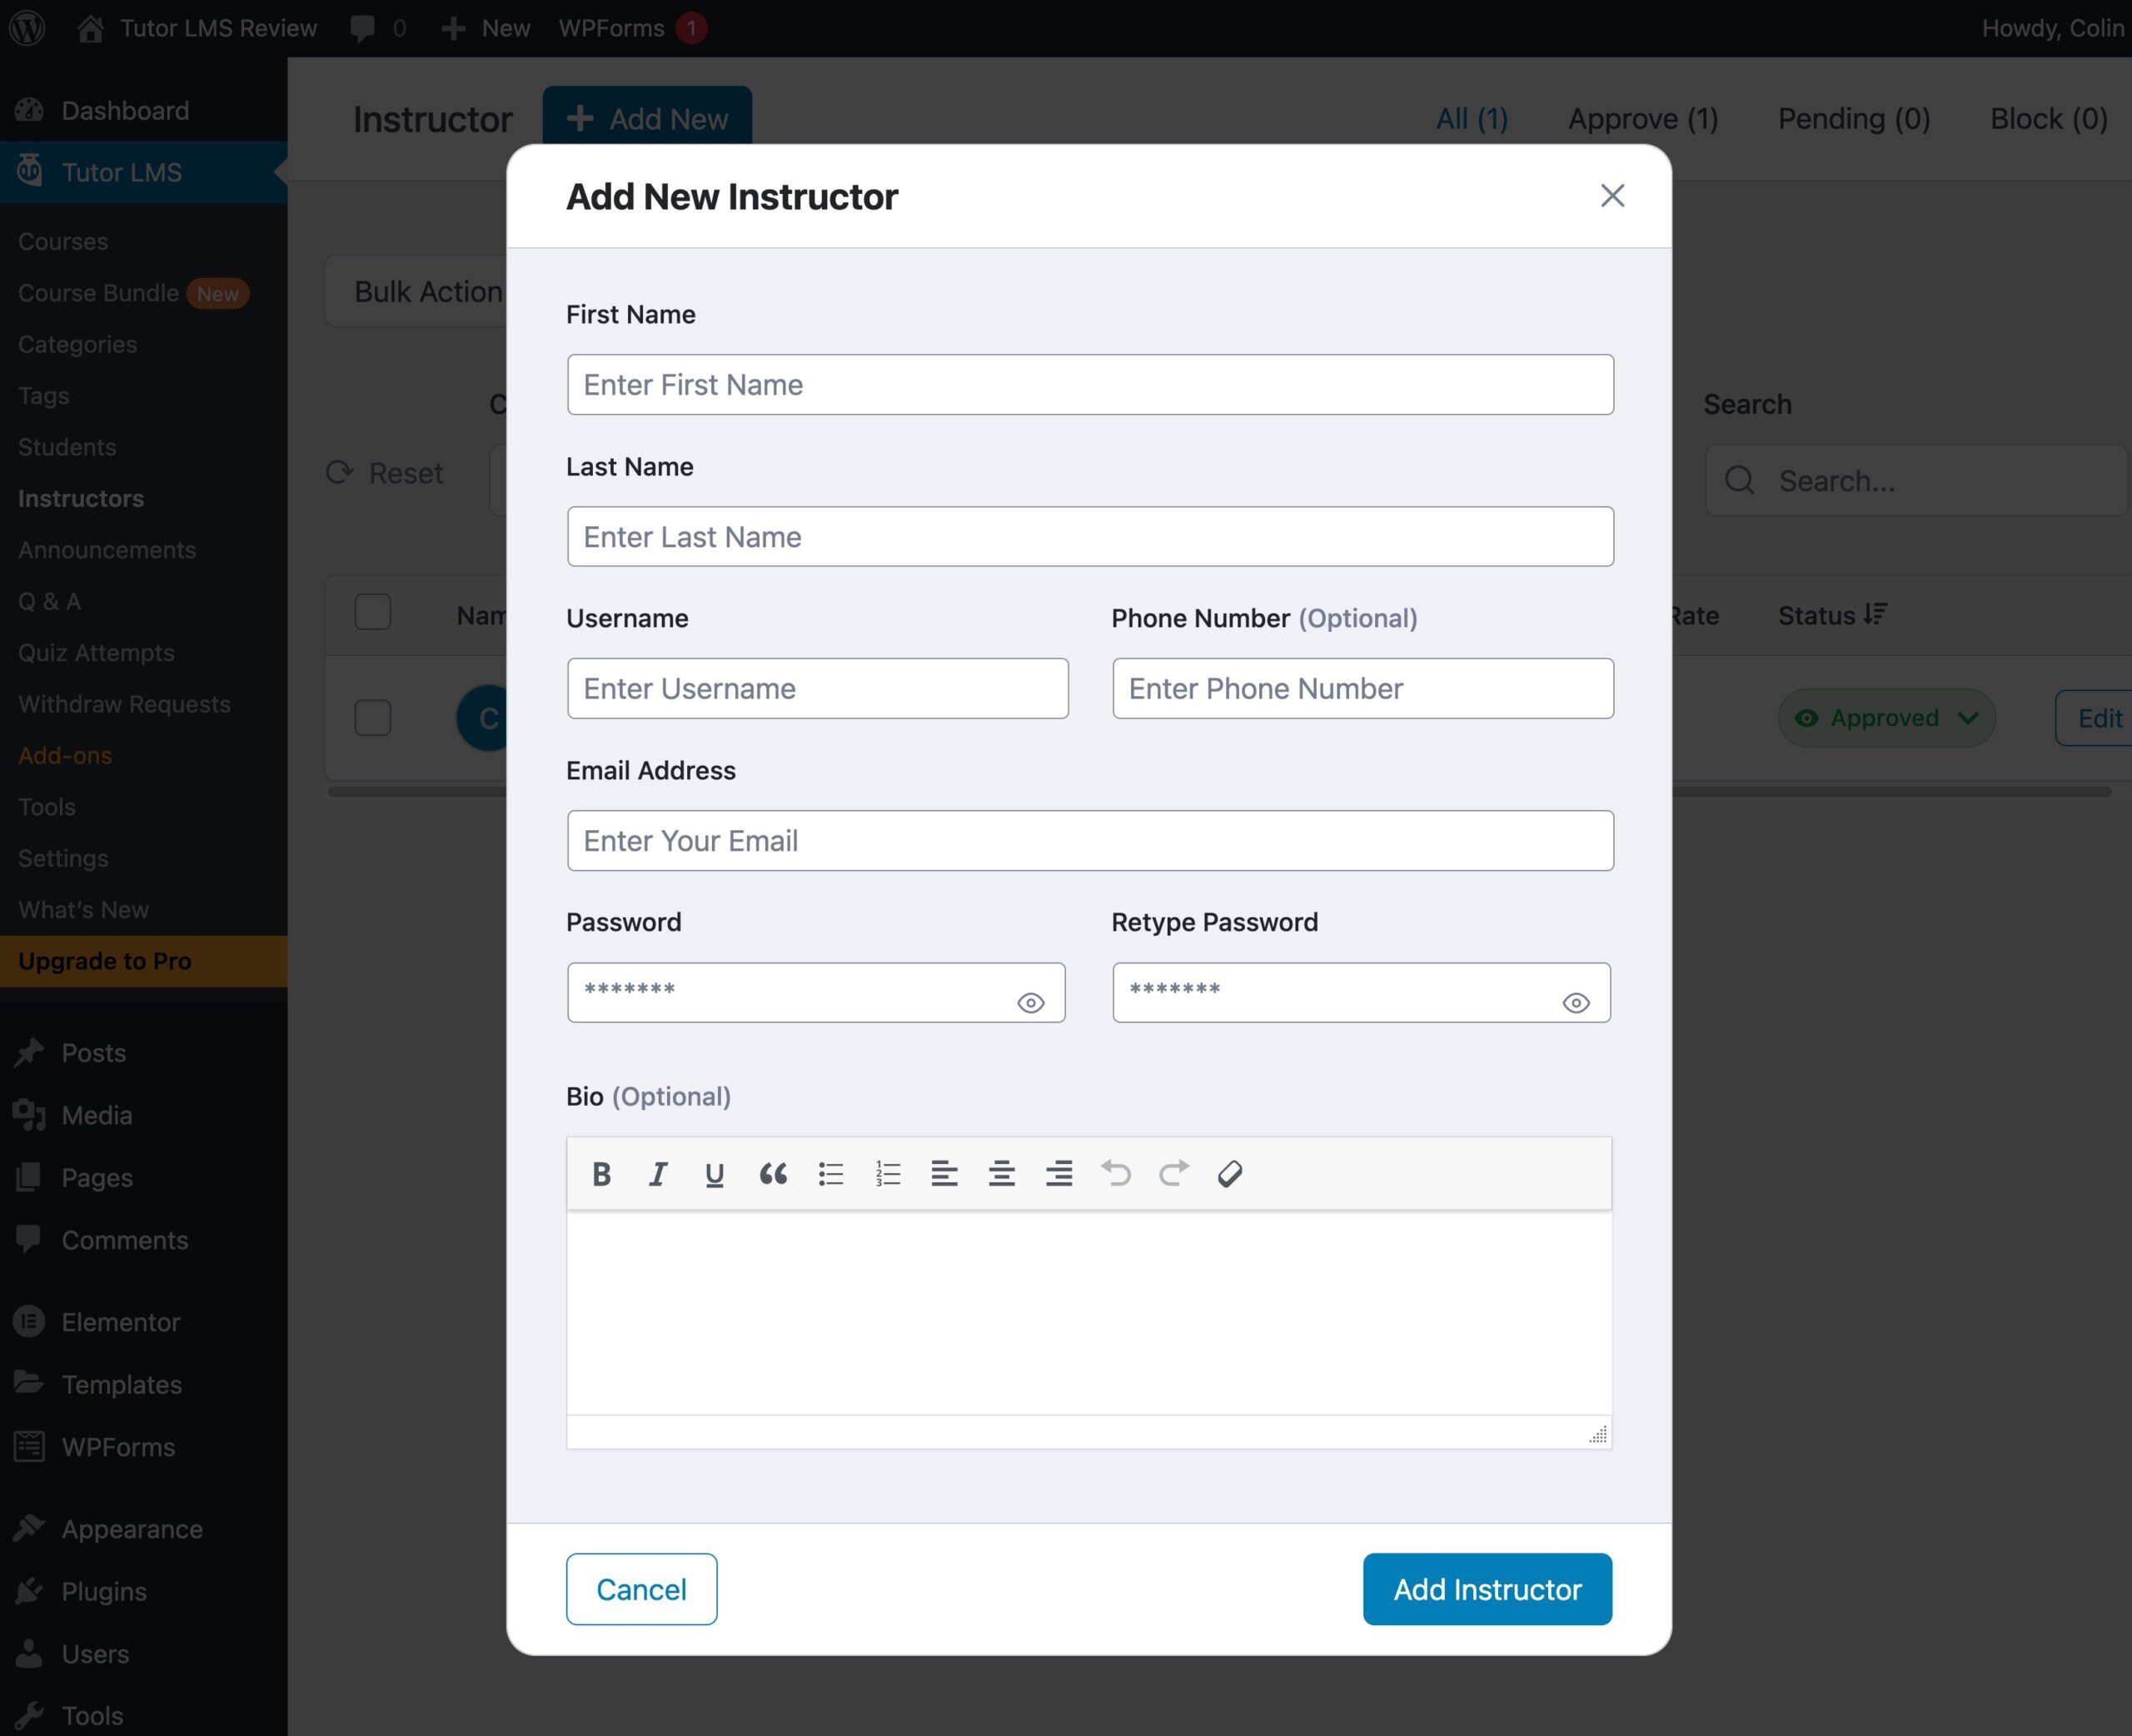This screenshot has height=1736, width=2132.
Task: Switch to the Approve (1) filter tab
Action: pyautogui.click(x=1643, y=119)
